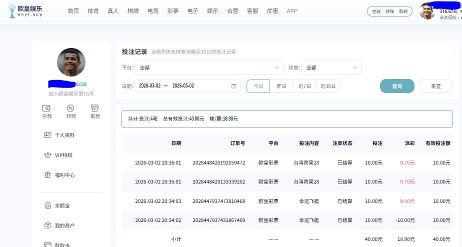Open the date picker calendar icon
The image size is (462, 247).
(233, 86)
